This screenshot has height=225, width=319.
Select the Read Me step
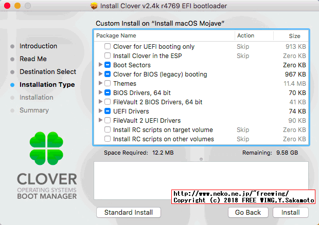point(33,59)
